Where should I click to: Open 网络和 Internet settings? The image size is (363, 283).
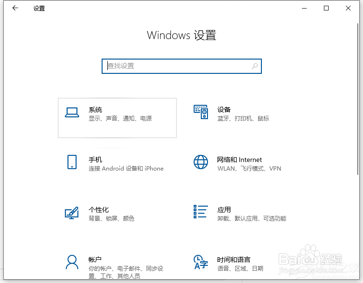coord(246,168)
